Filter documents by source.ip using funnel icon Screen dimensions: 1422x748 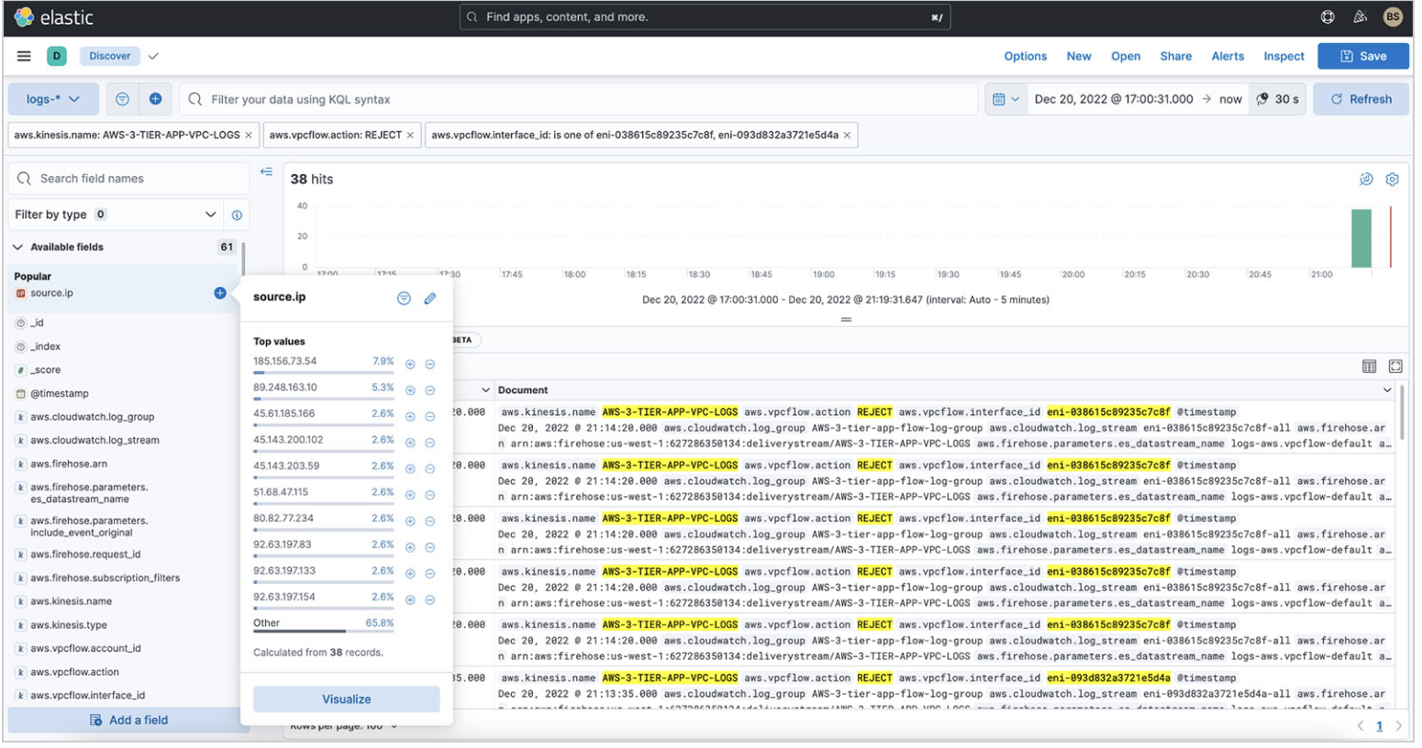point(405,297)
